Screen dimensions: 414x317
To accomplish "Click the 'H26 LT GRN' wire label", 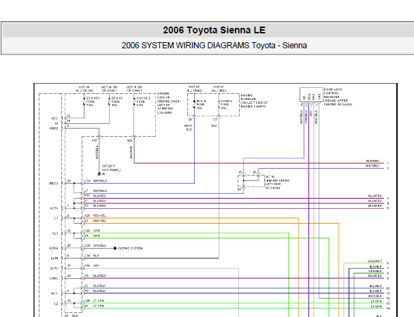I will click(x=94, y=301).
